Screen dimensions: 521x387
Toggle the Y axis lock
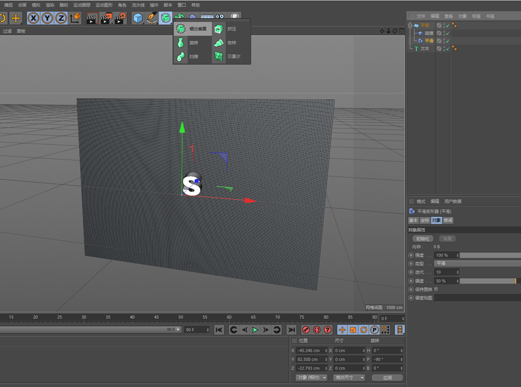(x=47, y=18)
